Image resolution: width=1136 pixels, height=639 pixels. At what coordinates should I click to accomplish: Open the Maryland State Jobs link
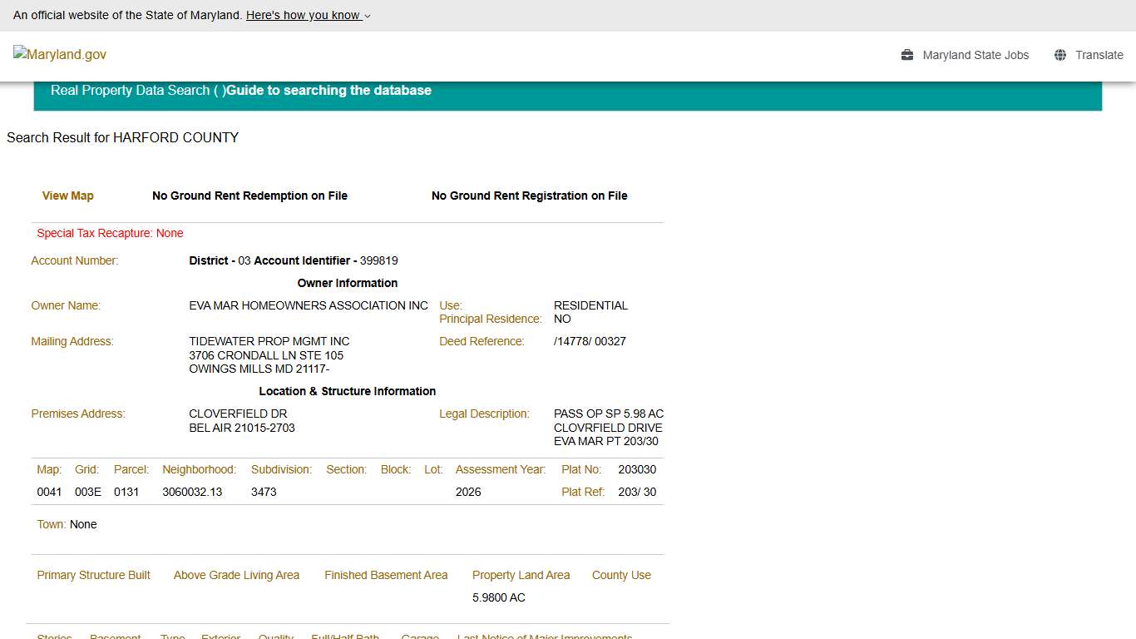[975, 55]
